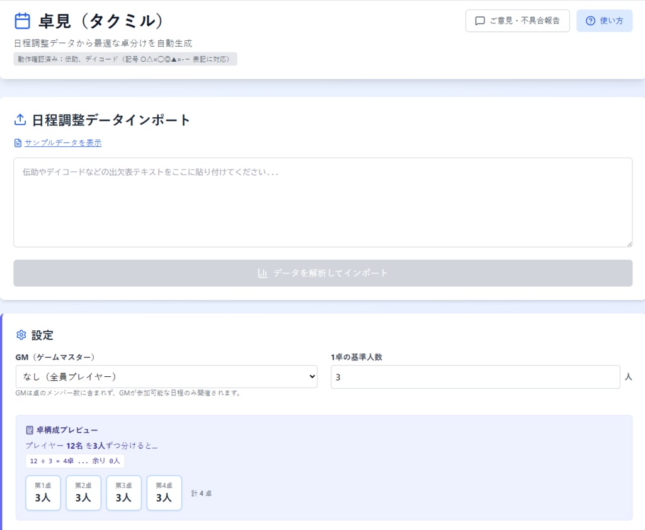
Task: Click the 1卓の基準人数 number field
Action: click(x=474, y=376)
